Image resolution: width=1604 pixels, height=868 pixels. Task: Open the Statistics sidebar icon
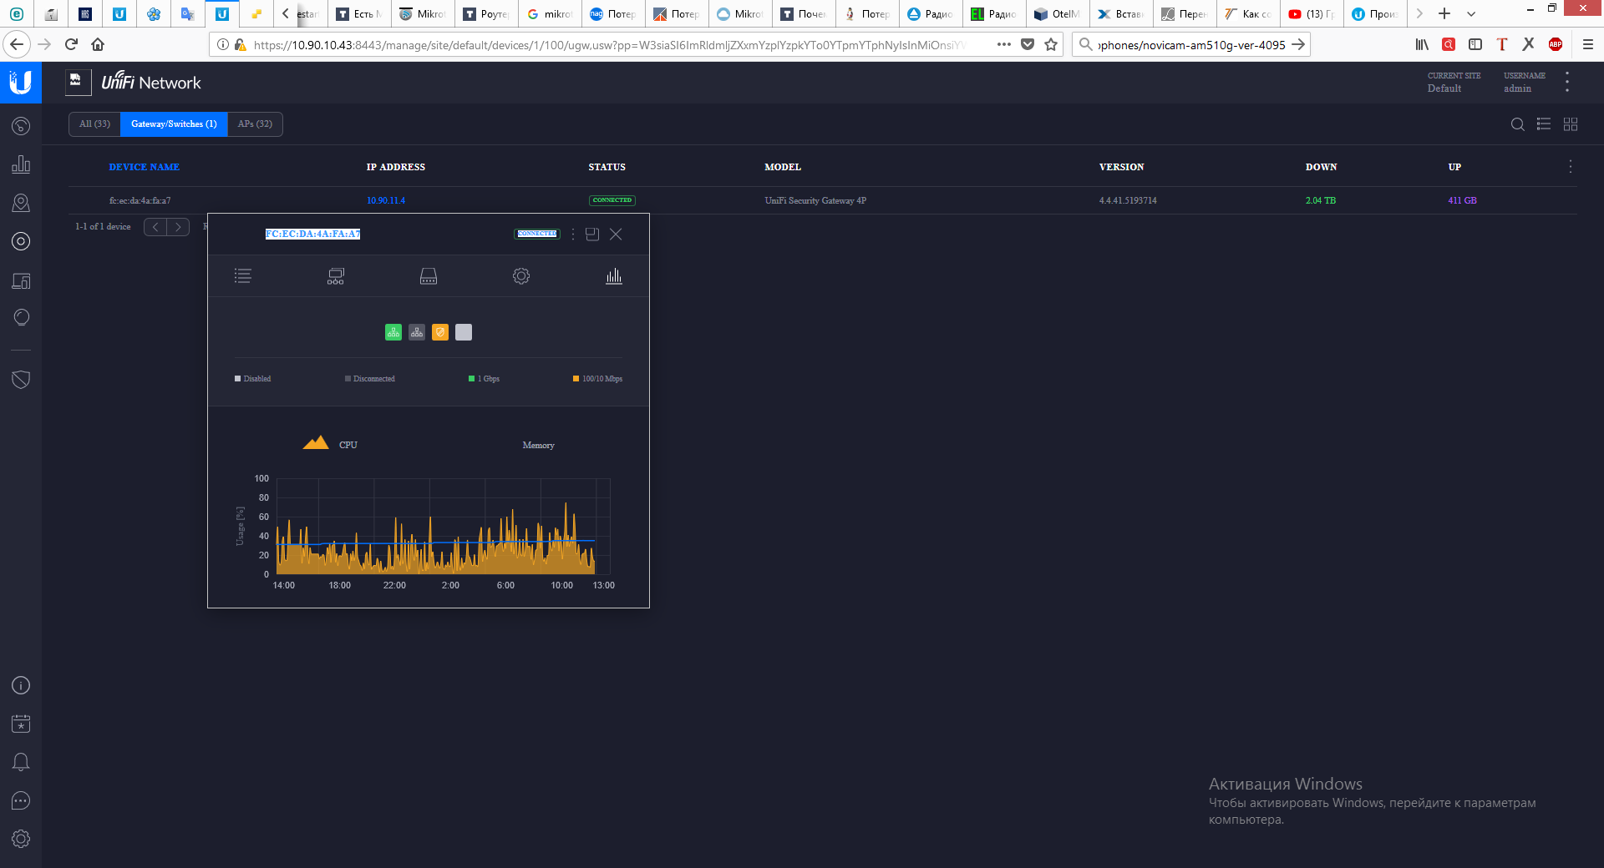(21, 164)
